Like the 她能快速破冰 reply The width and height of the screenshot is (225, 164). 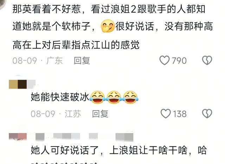coord(166,114)
